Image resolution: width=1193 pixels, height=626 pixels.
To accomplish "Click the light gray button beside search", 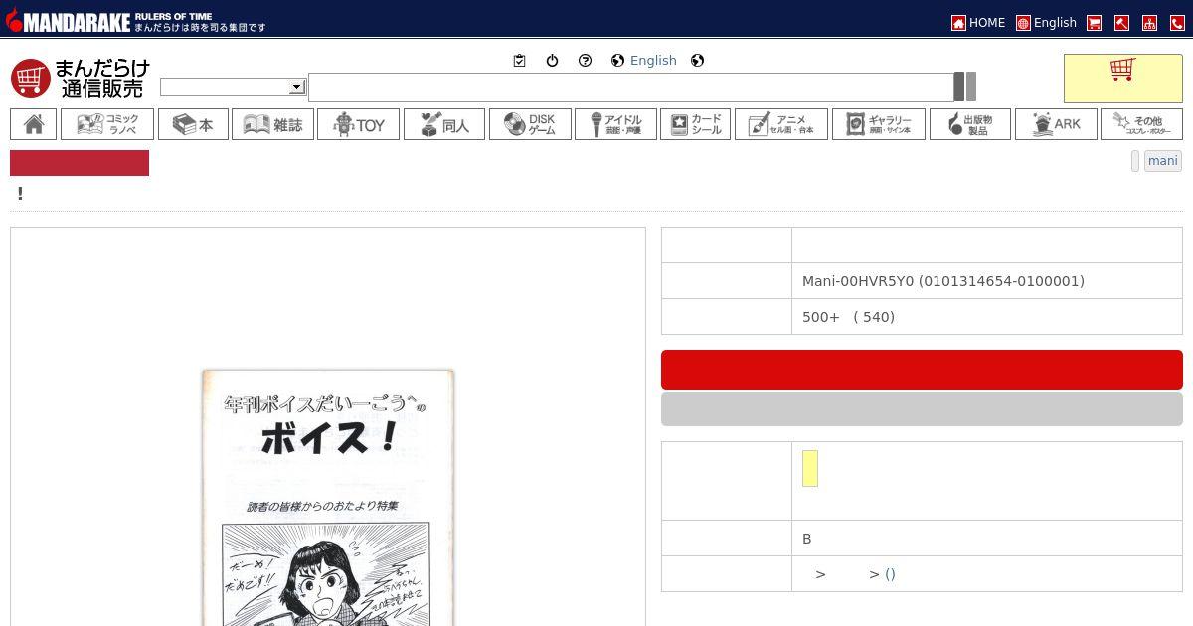I will point(971,86).
